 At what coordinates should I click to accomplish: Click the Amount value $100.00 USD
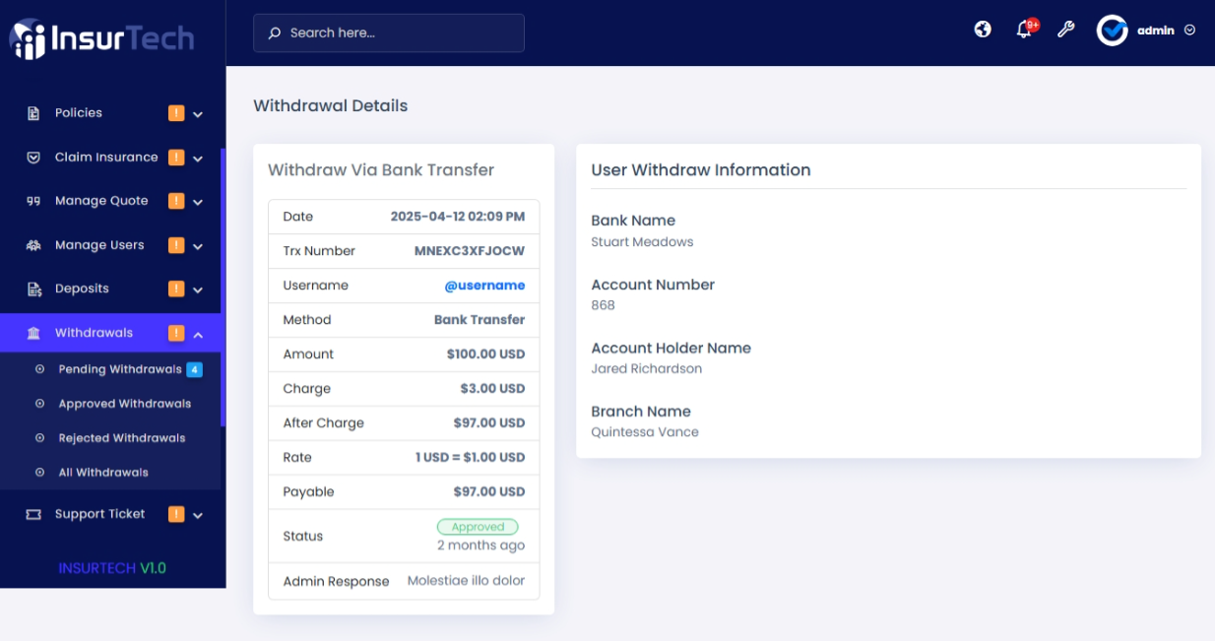click(485, 354)
